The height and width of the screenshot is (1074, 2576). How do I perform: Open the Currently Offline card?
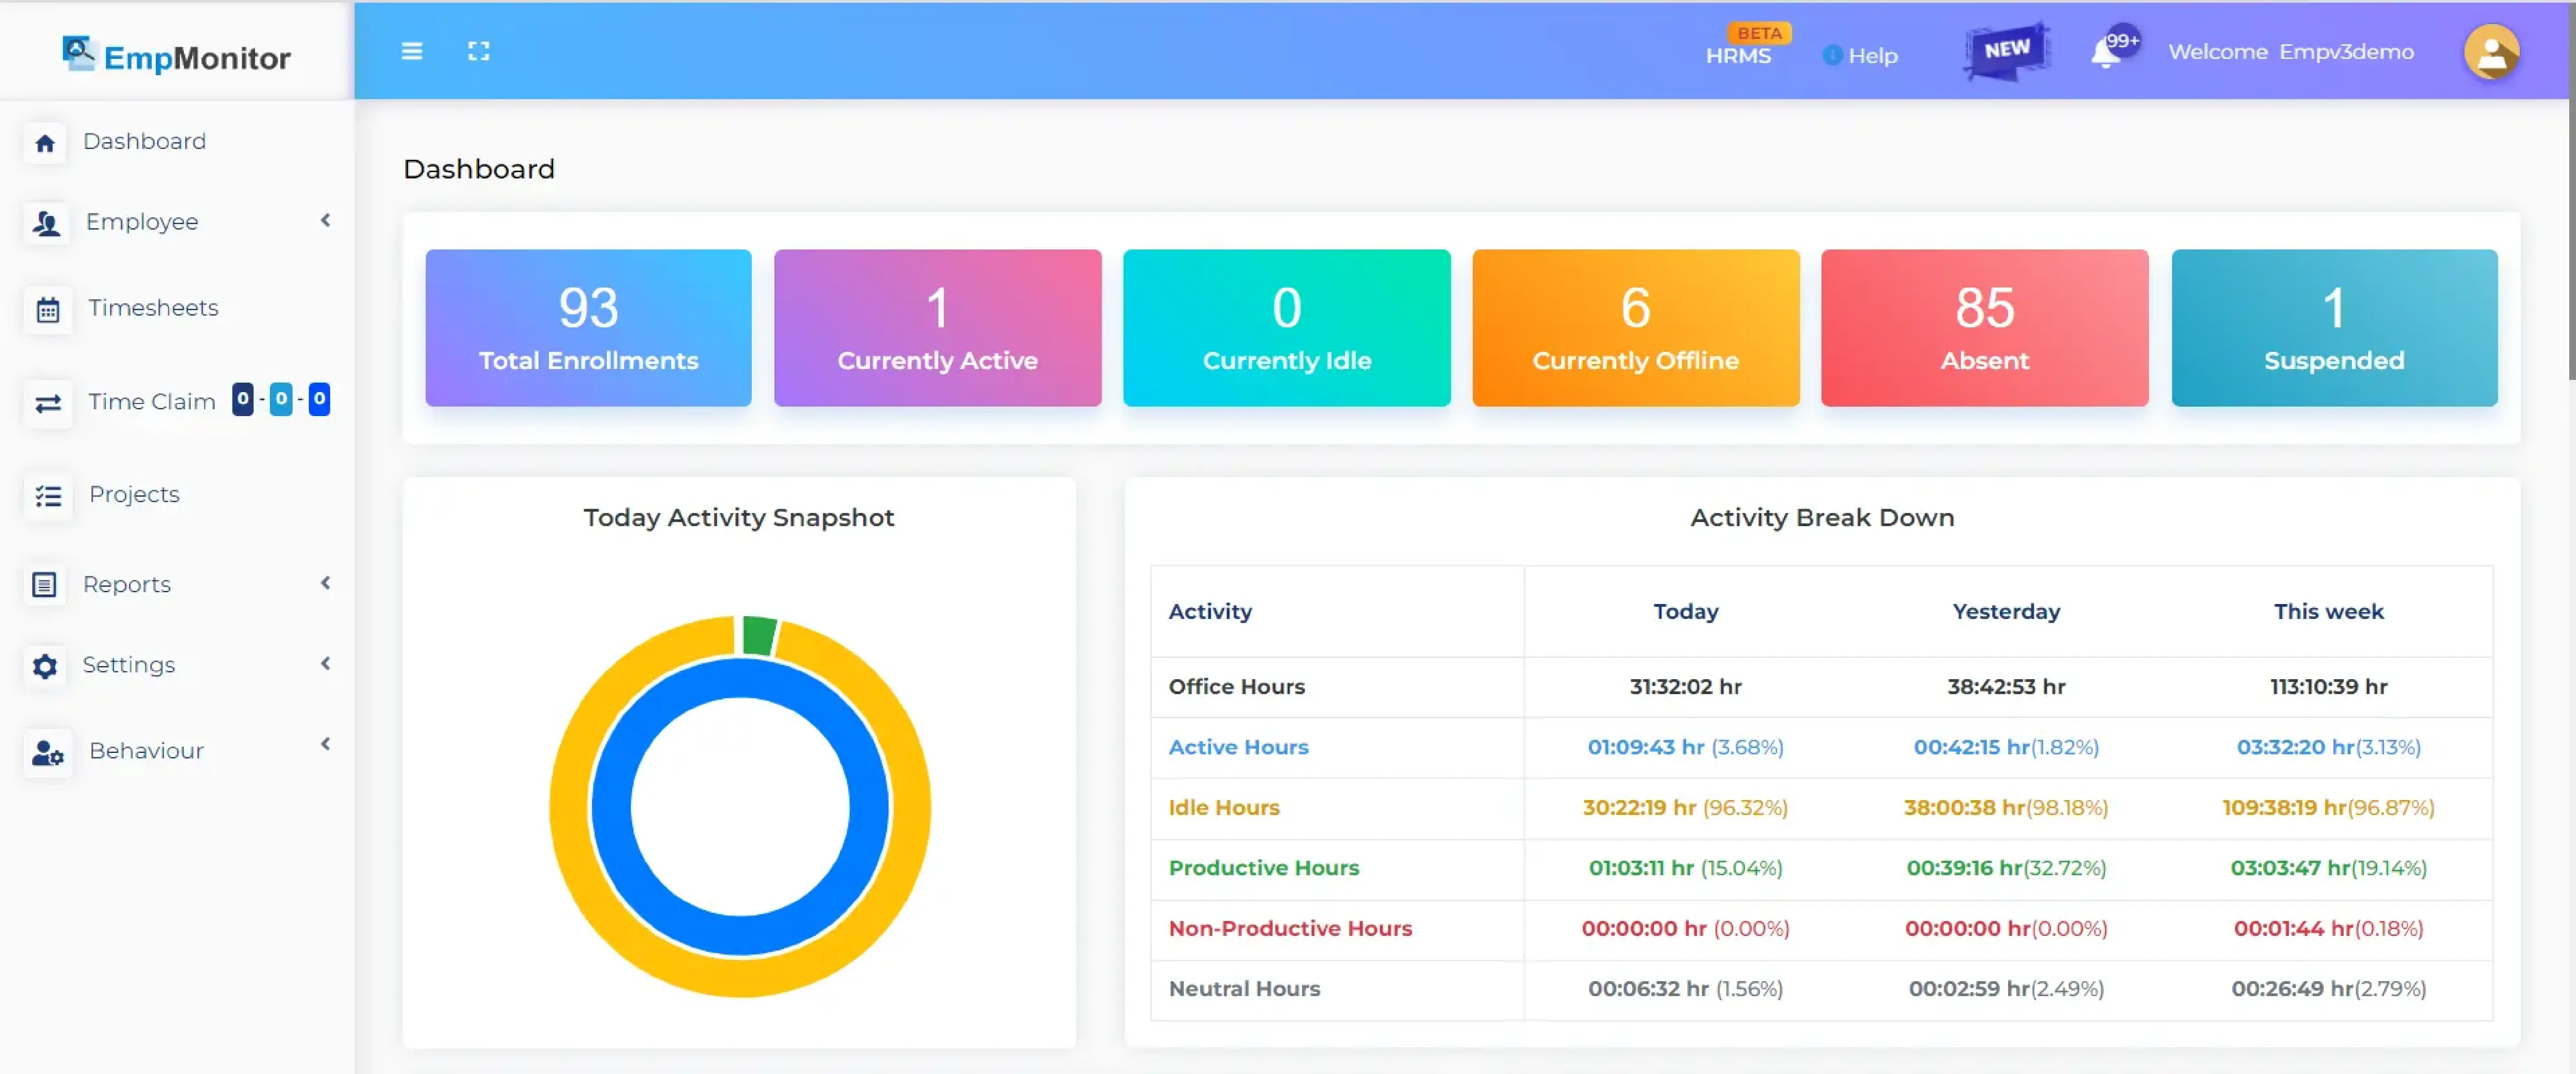tap(1635, 328)
